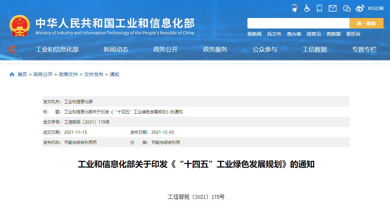Select the 要投诉 quick link
Image resolution: width=390 pixels, height=208 pixels.
353,34
